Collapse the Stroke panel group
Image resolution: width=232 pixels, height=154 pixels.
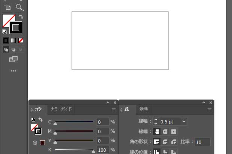(204, 103)
